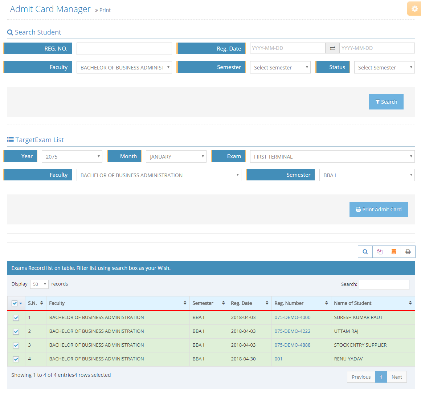The width and height of the screenshot is (421, 399).
Task: Uncheck the row for STOCK ENTRY SUPPLIER
Action: click(x=16, y=346)
